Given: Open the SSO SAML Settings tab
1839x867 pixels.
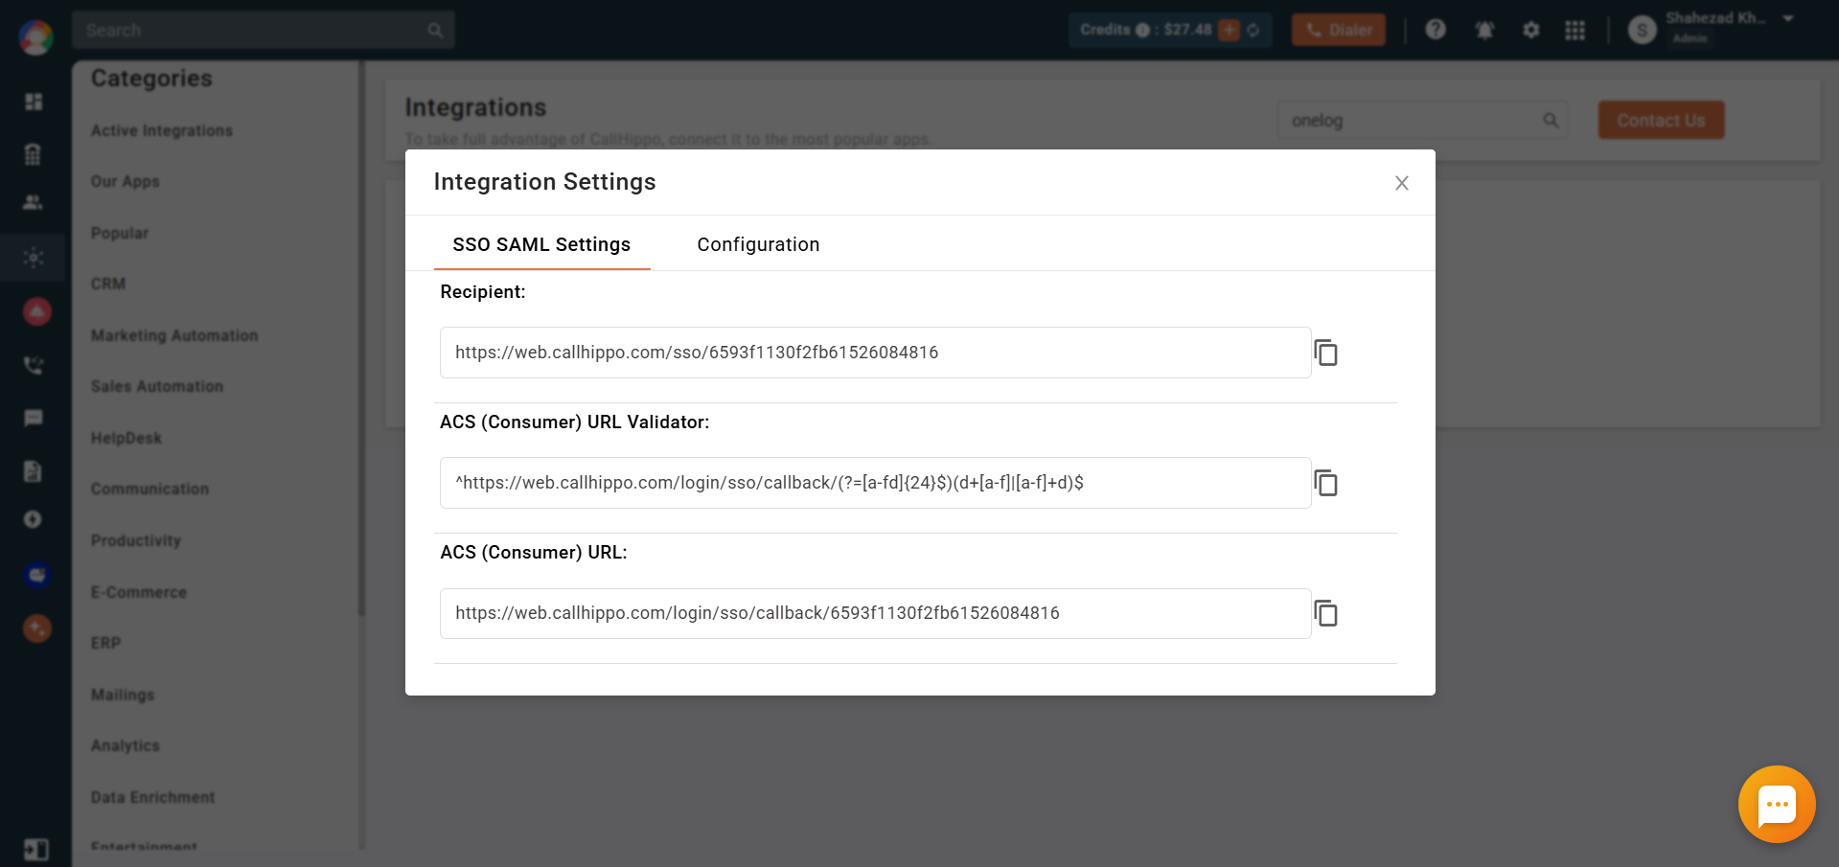Looking at the screenshot, I should [541, 244].
